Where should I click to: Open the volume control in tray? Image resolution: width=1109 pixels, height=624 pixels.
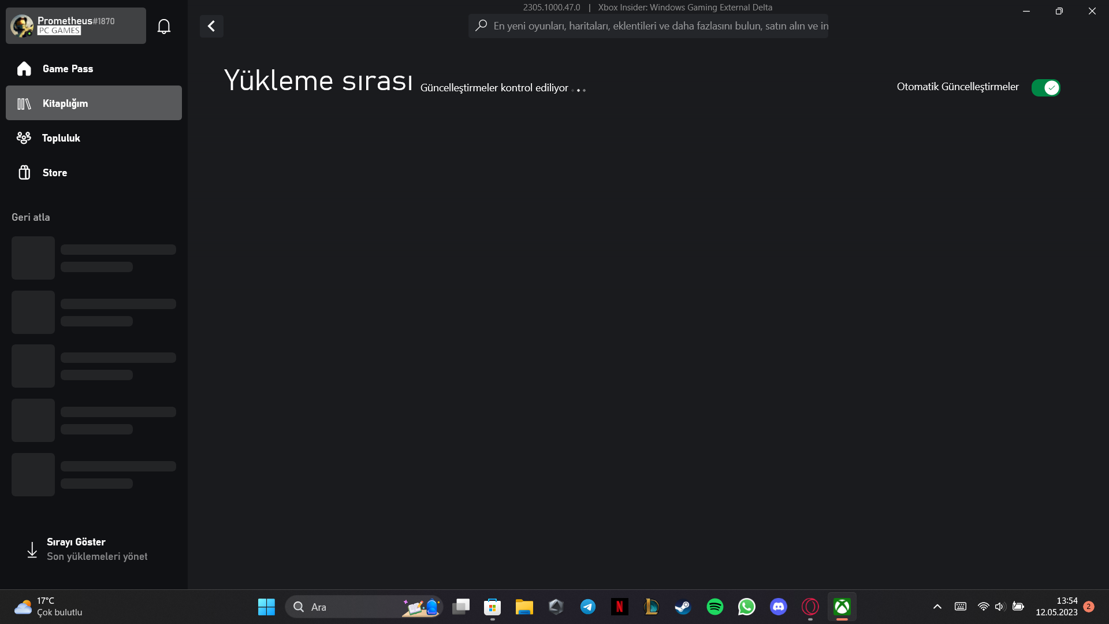click(x=1000, y=607)
